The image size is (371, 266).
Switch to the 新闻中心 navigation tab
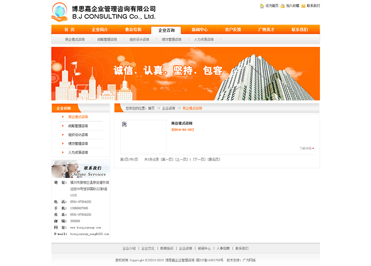tap(200, 30)
